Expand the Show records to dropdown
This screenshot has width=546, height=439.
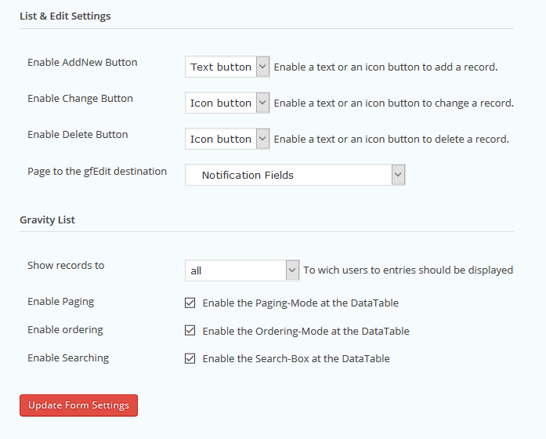tap(242, 270)
